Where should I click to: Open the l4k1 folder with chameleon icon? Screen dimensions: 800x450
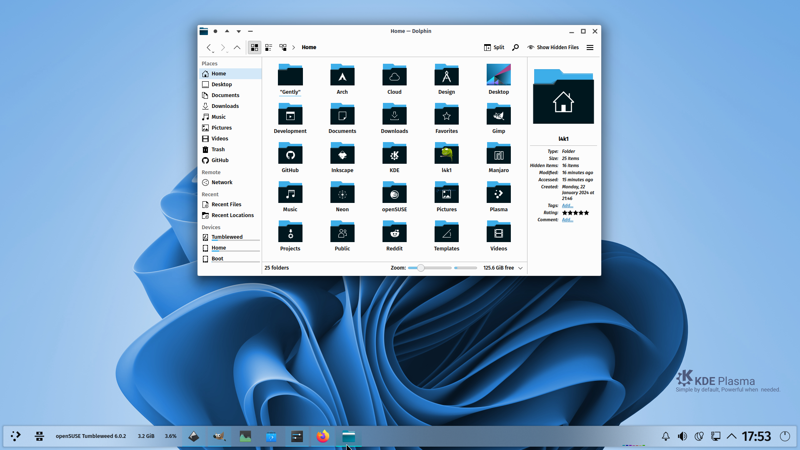point(446,157)
